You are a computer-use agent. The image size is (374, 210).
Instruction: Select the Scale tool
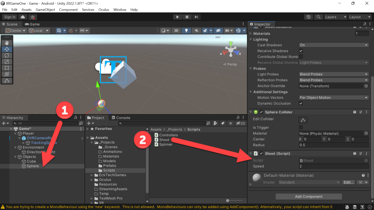(x=7, y=62)
